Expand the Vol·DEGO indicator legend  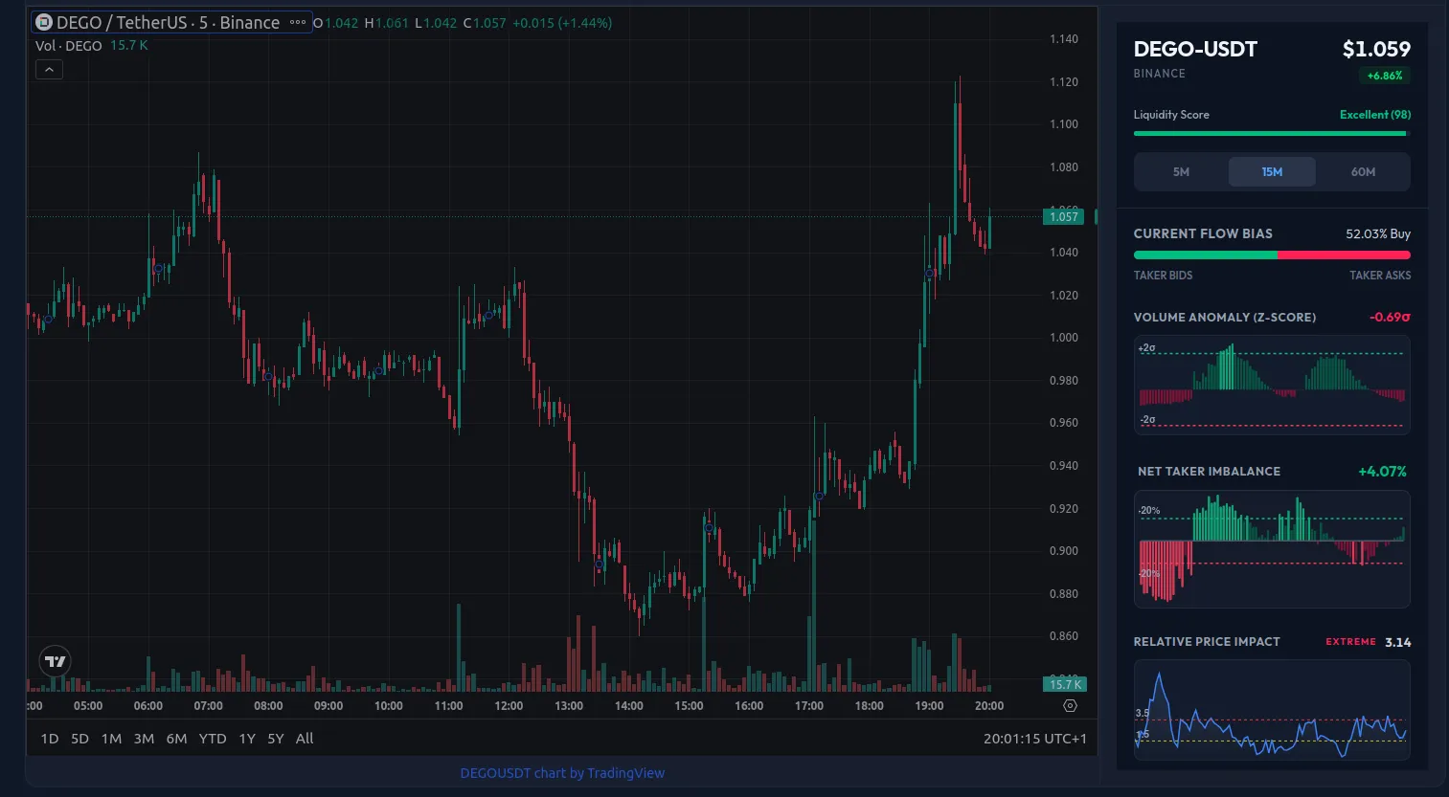click(67, 45)
